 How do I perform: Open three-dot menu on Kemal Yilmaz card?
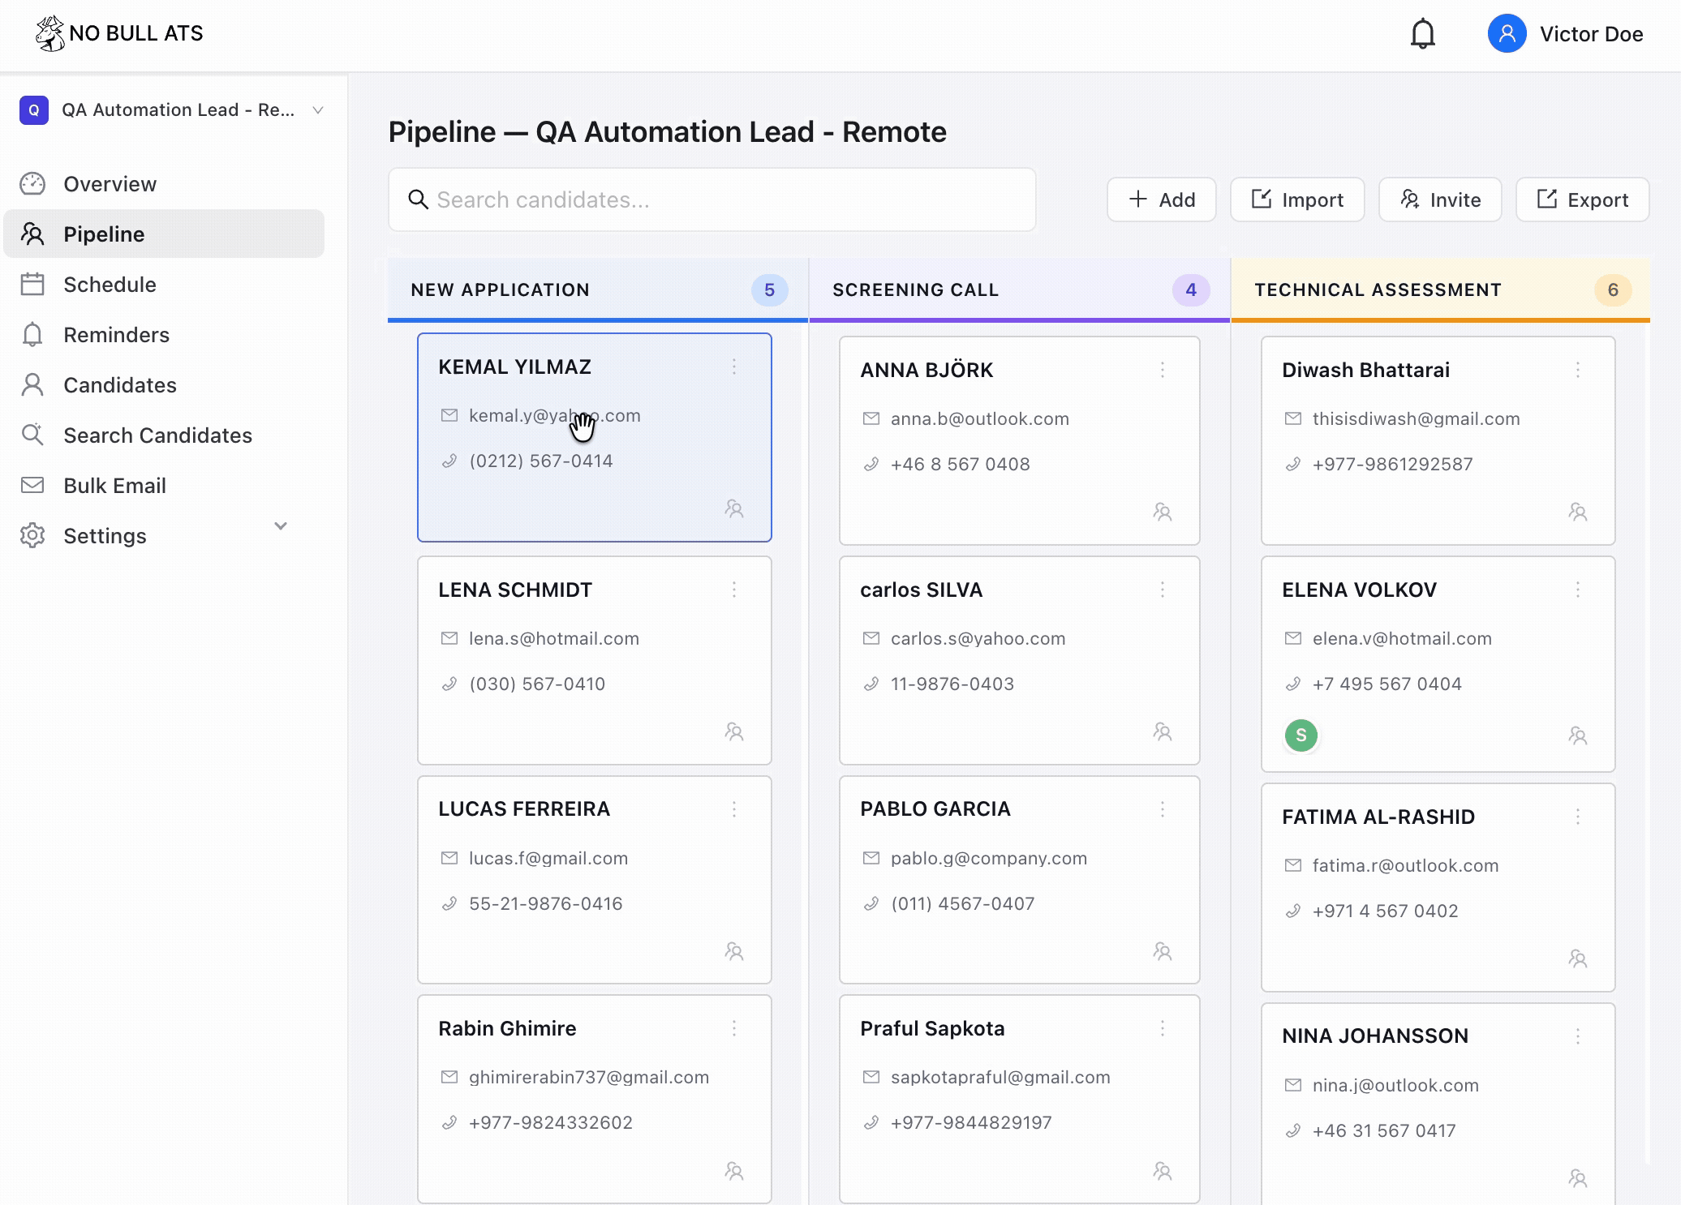click(734, 367)
